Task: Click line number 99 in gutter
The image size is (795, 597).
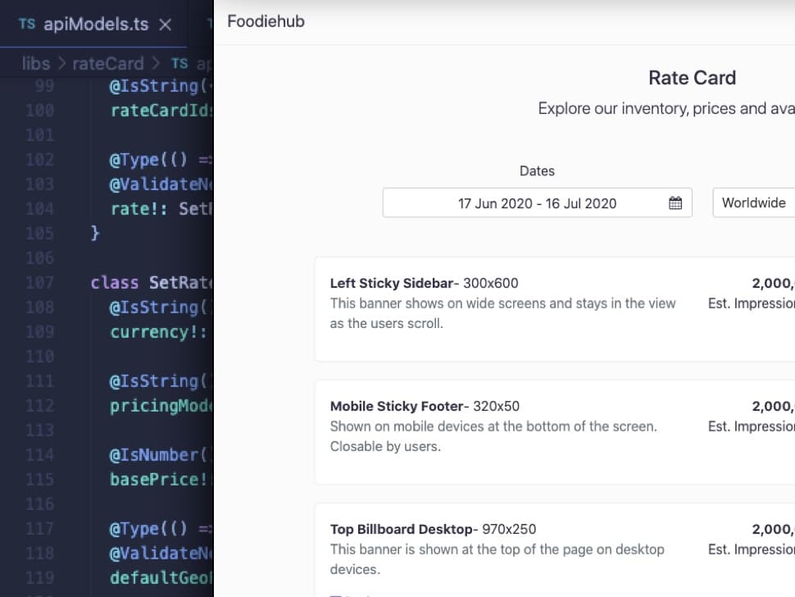Action: [x=44, y=86]
